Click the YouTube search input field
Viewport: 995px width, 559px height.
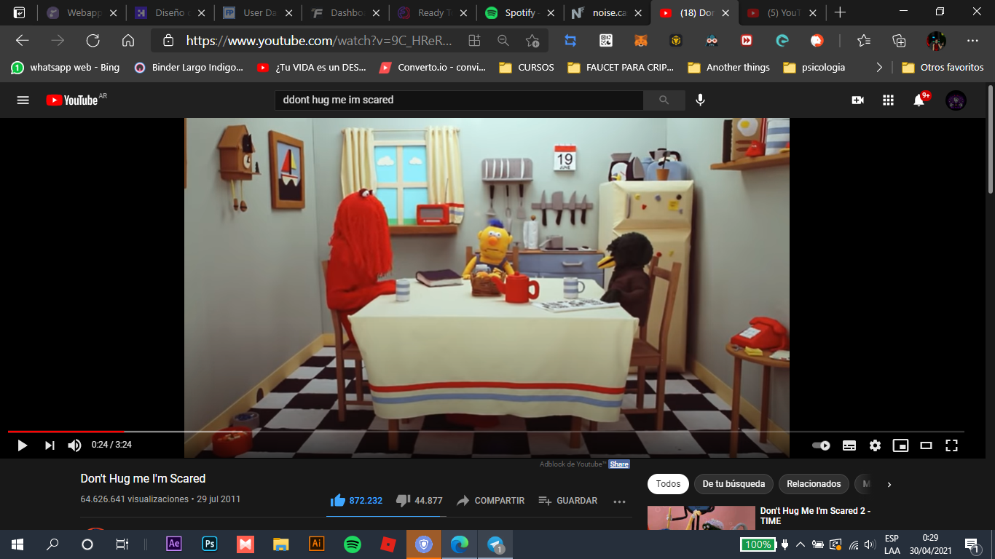[459, 100]
